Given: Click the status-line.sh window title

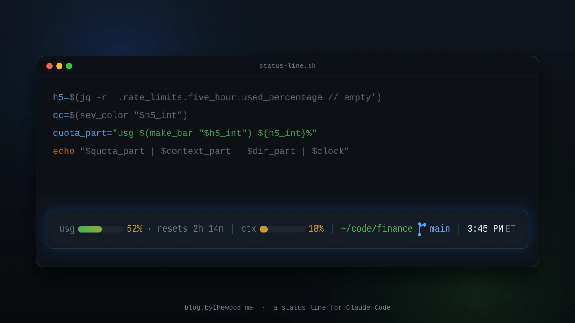Looking at the screenshot, I should 287,66.
